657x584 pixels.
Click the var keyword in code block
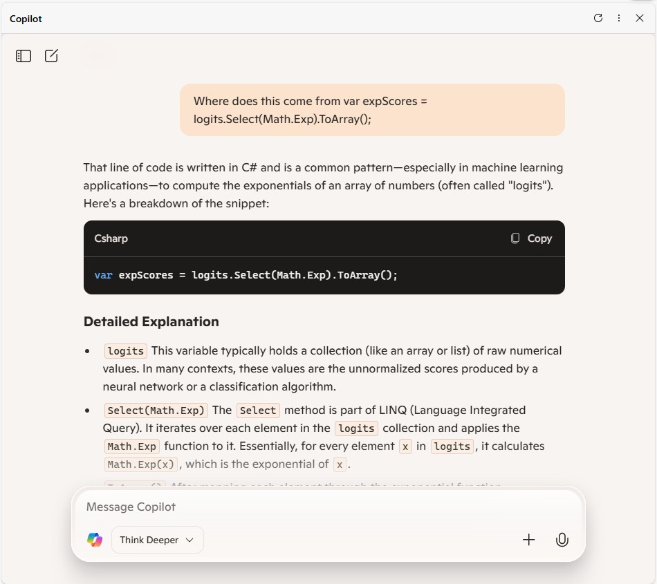[x=103, y=275]
